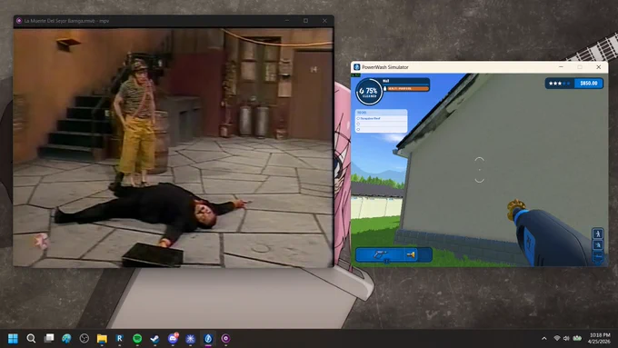Select the third empty objective row circle

click(358, 129)
